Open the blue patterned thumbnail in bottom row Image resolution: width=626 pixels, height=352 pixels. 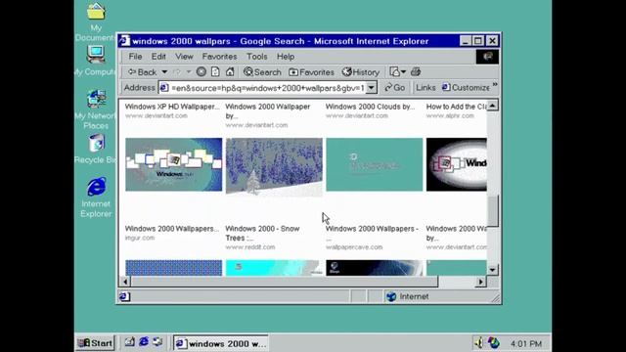pyautogui.click(x=174, y=268)
